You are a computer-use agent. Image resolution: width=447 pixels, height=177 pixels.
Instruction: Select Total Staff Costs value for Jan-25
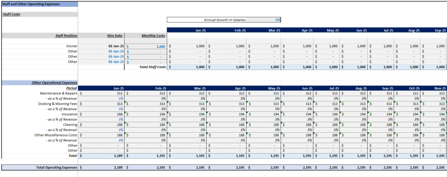tap(187, 67)
